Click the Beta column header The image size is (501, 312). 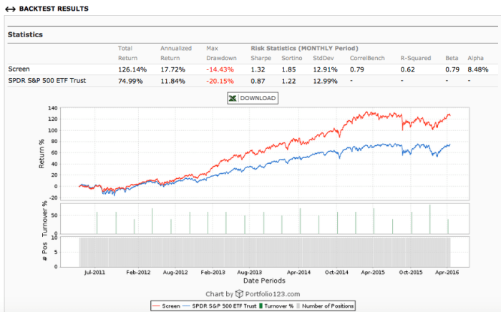(x=452, y=58)
